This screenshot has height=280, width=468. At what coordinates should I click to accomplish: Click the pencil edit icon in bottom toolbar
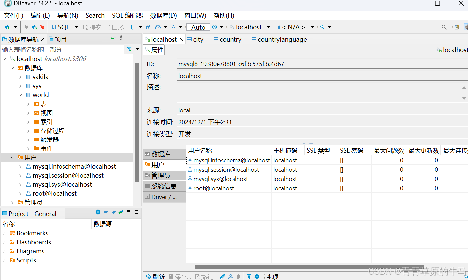click(x=223, y=277)
